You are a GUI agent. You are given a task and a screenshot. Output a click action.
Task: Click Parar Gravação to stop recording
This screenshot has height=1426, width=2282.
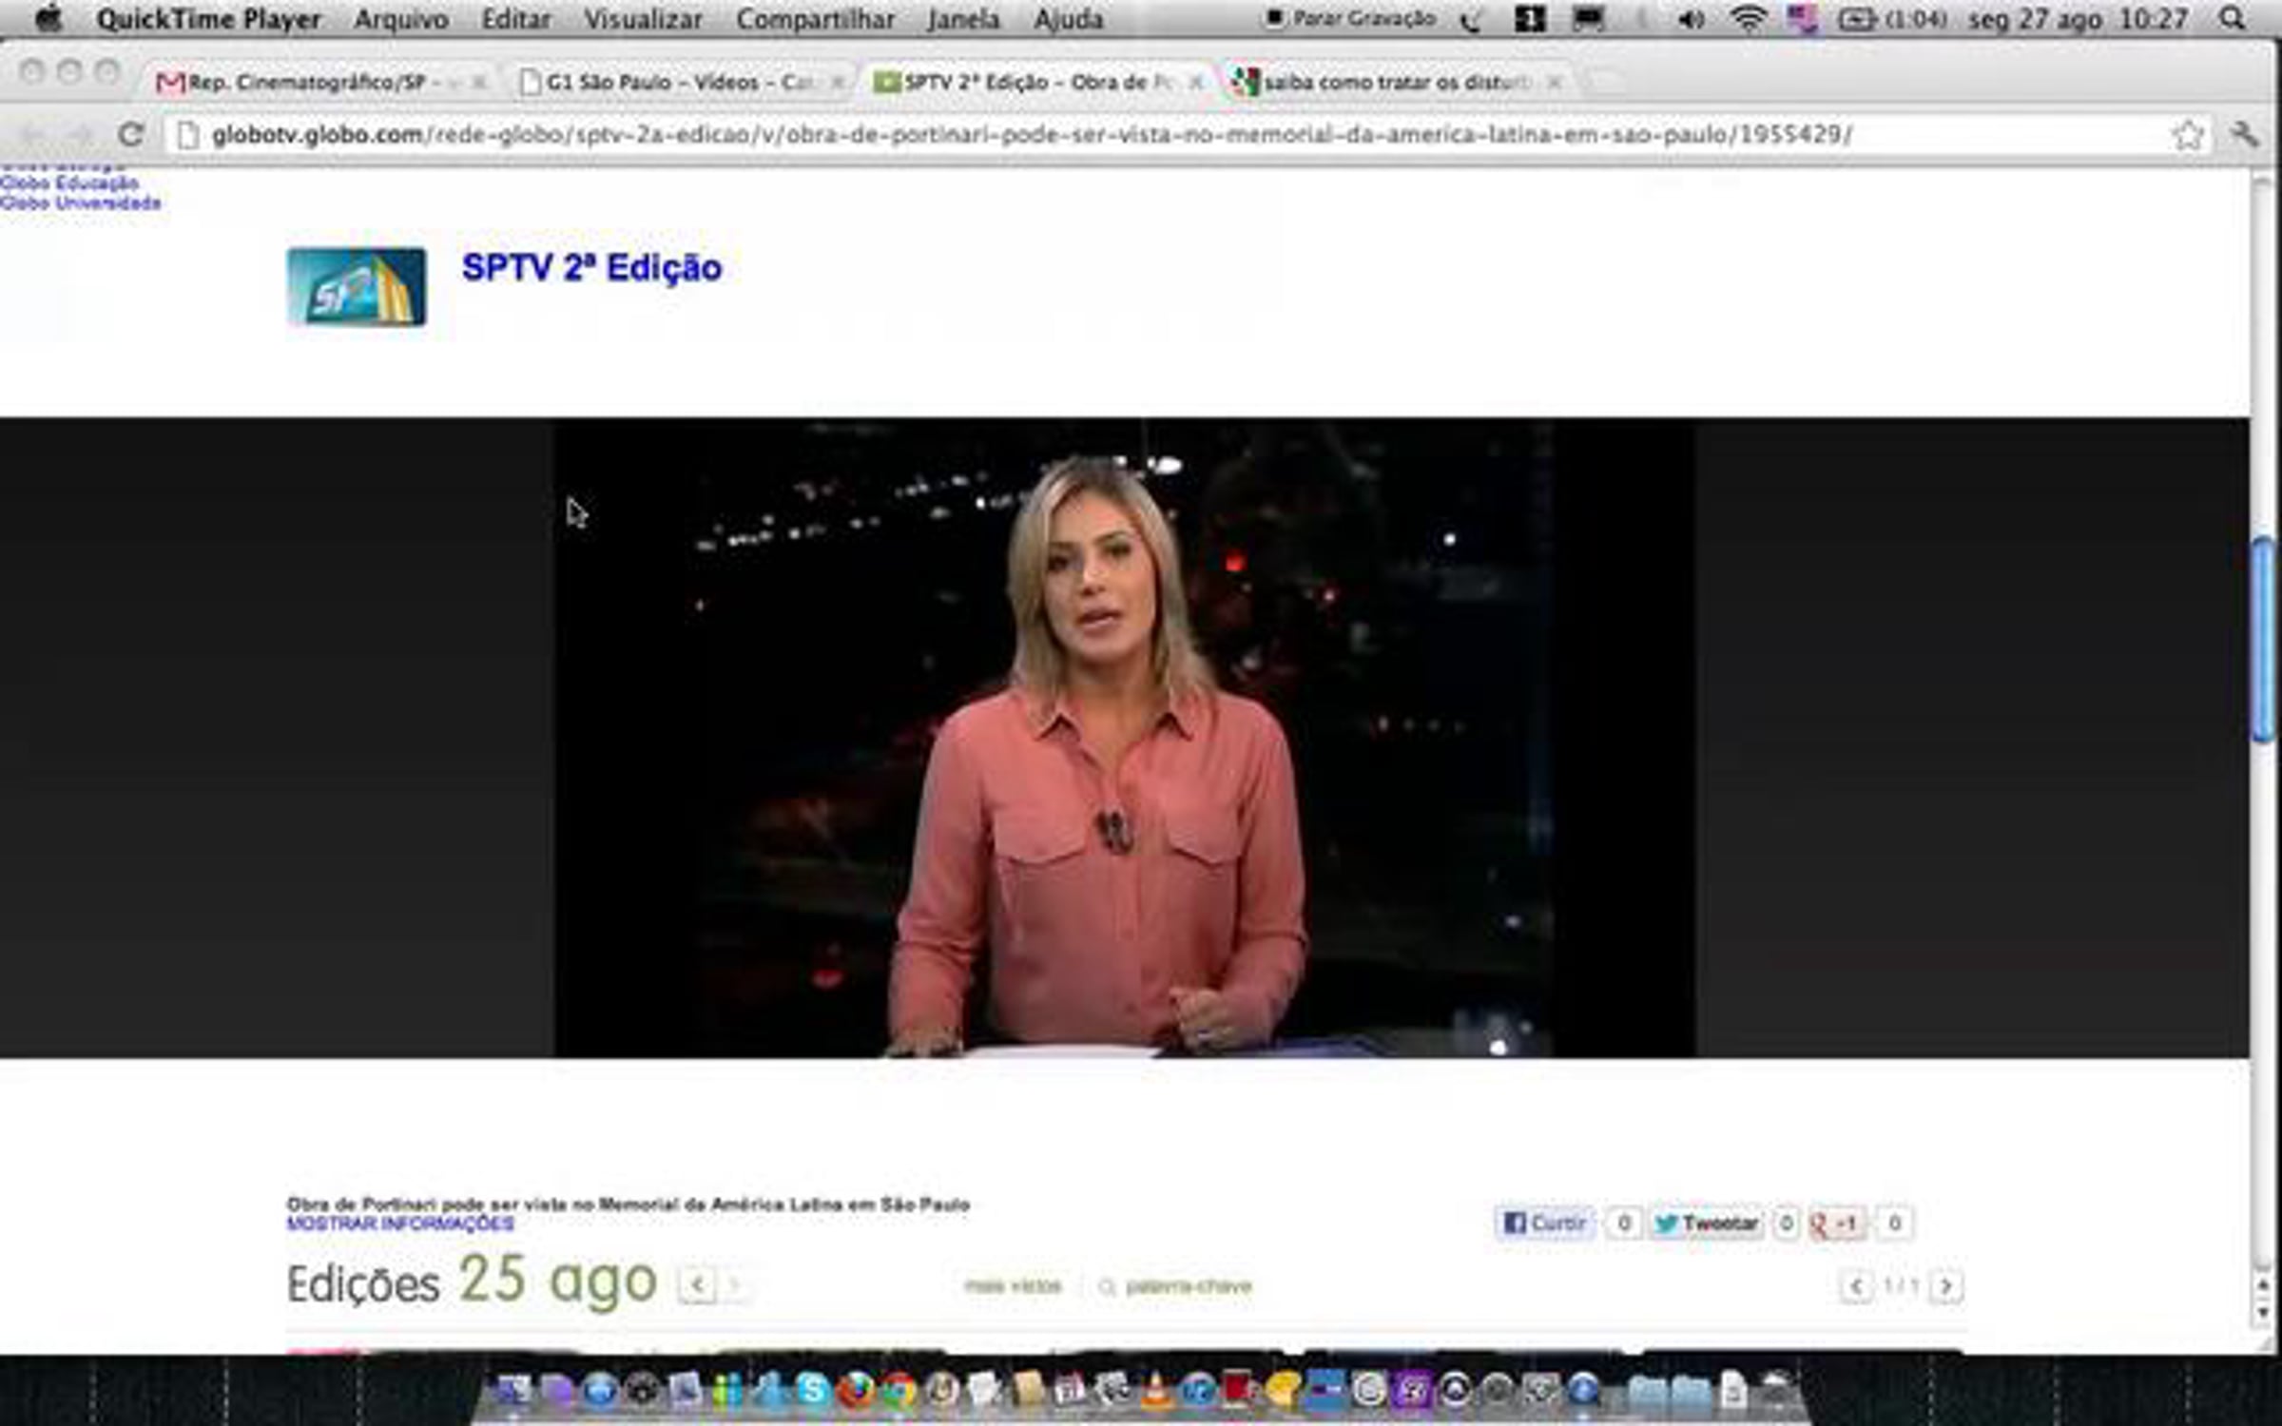click(x=1351, y=18)
